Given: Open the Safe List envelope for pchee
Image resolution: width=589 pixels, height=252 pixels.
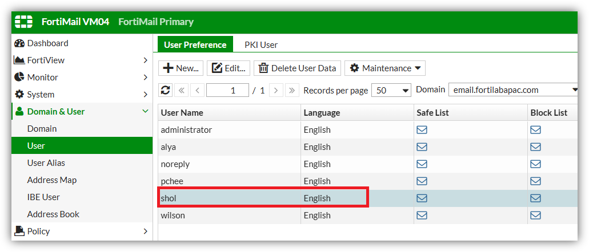Looking at the screenshot, I should 422,181.
